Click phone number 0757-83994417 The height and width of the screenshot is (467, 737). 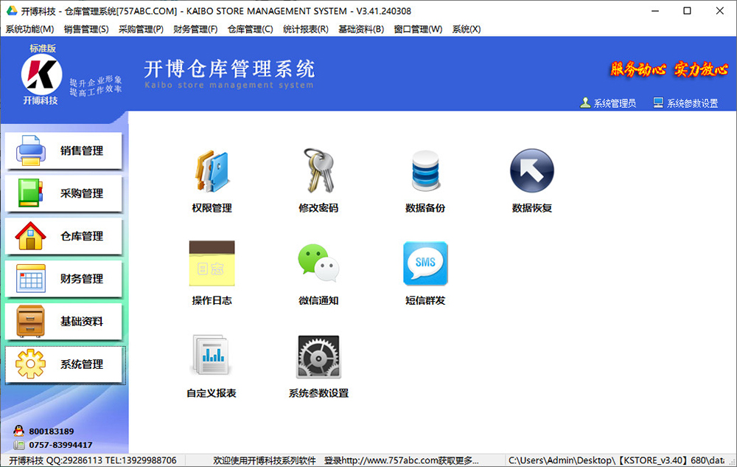[60, 445]
